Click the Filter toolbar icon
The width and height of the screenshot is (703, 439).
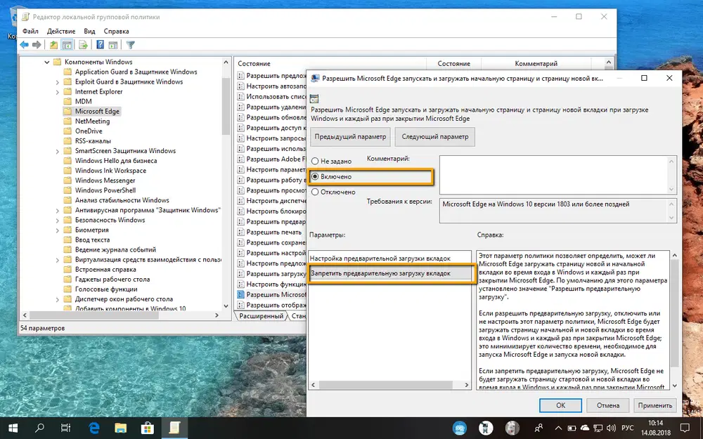click(x=130, y=44)
